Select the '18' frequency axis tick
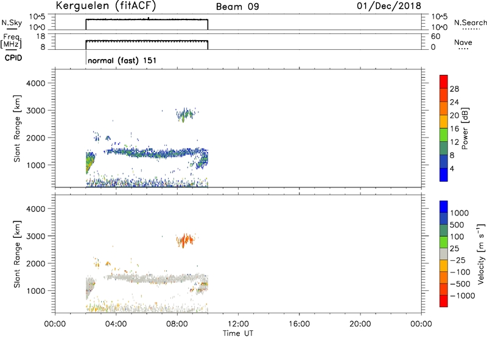The image size is (487, 337). [x=41, y=36]
